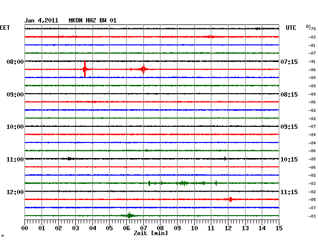Click the '12:00' CET time label
Screen dimensions: 318x241
[x=15, y=192]
